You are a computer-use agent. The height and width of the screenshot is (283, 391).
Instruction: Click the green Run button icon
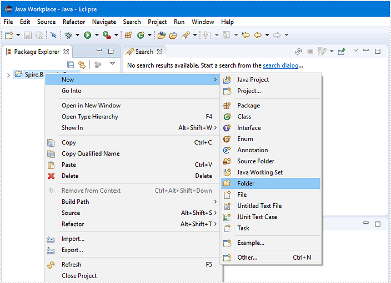pyautogui.click(x=87, y=35)
